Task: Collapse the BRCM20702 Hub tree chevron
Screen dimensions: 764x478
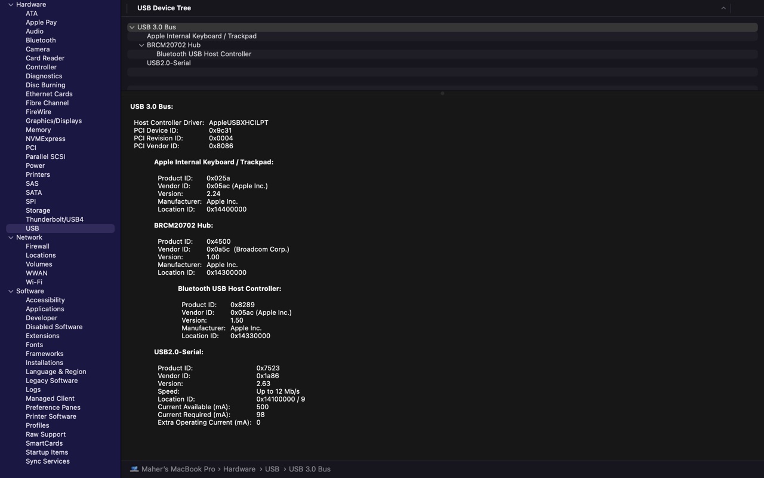Action: pyautogui.click(x=141, y=45)
